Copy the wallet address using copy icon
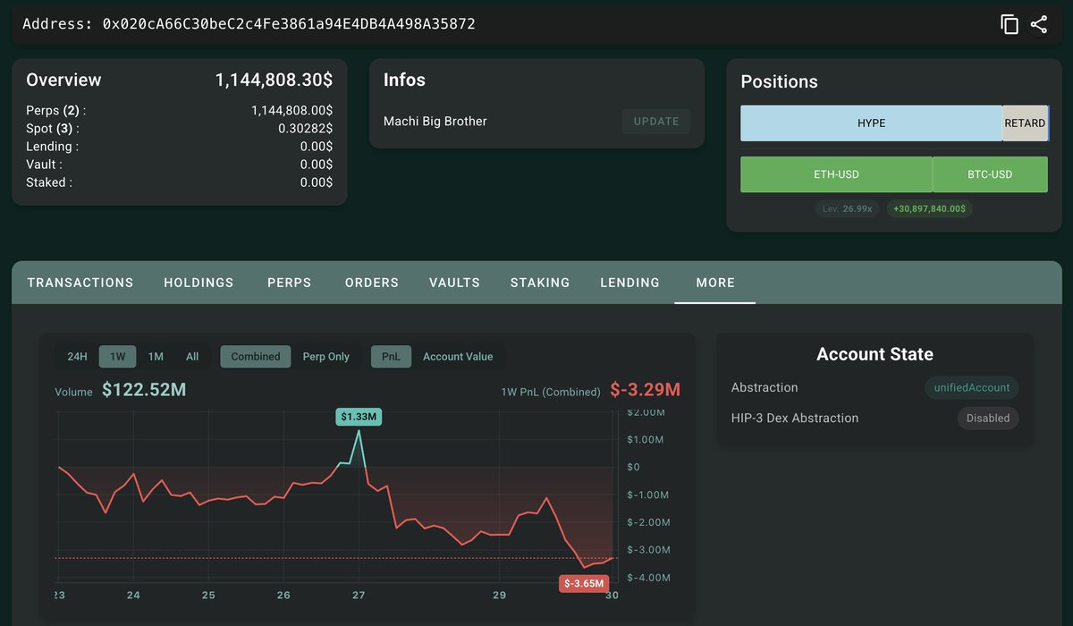The width and height of the screenshot is (1073, 626). (x=1010, y=24)
